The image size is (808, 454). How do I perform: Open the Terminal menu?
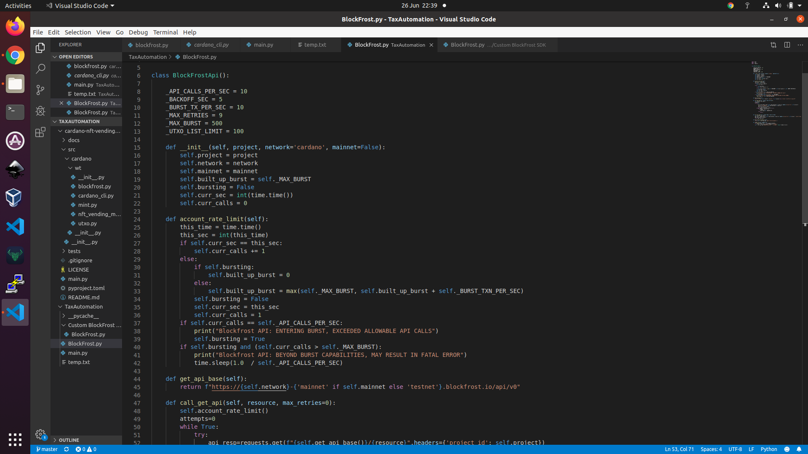click(x=165, y=32)
